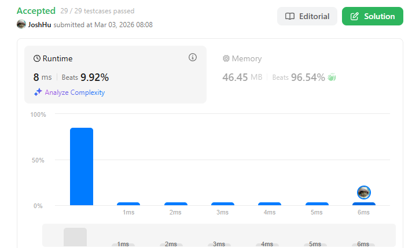Viewport: 412px width, 248px height.
Task: Click the Analyze Complexity link
Action: pos(75,92)
